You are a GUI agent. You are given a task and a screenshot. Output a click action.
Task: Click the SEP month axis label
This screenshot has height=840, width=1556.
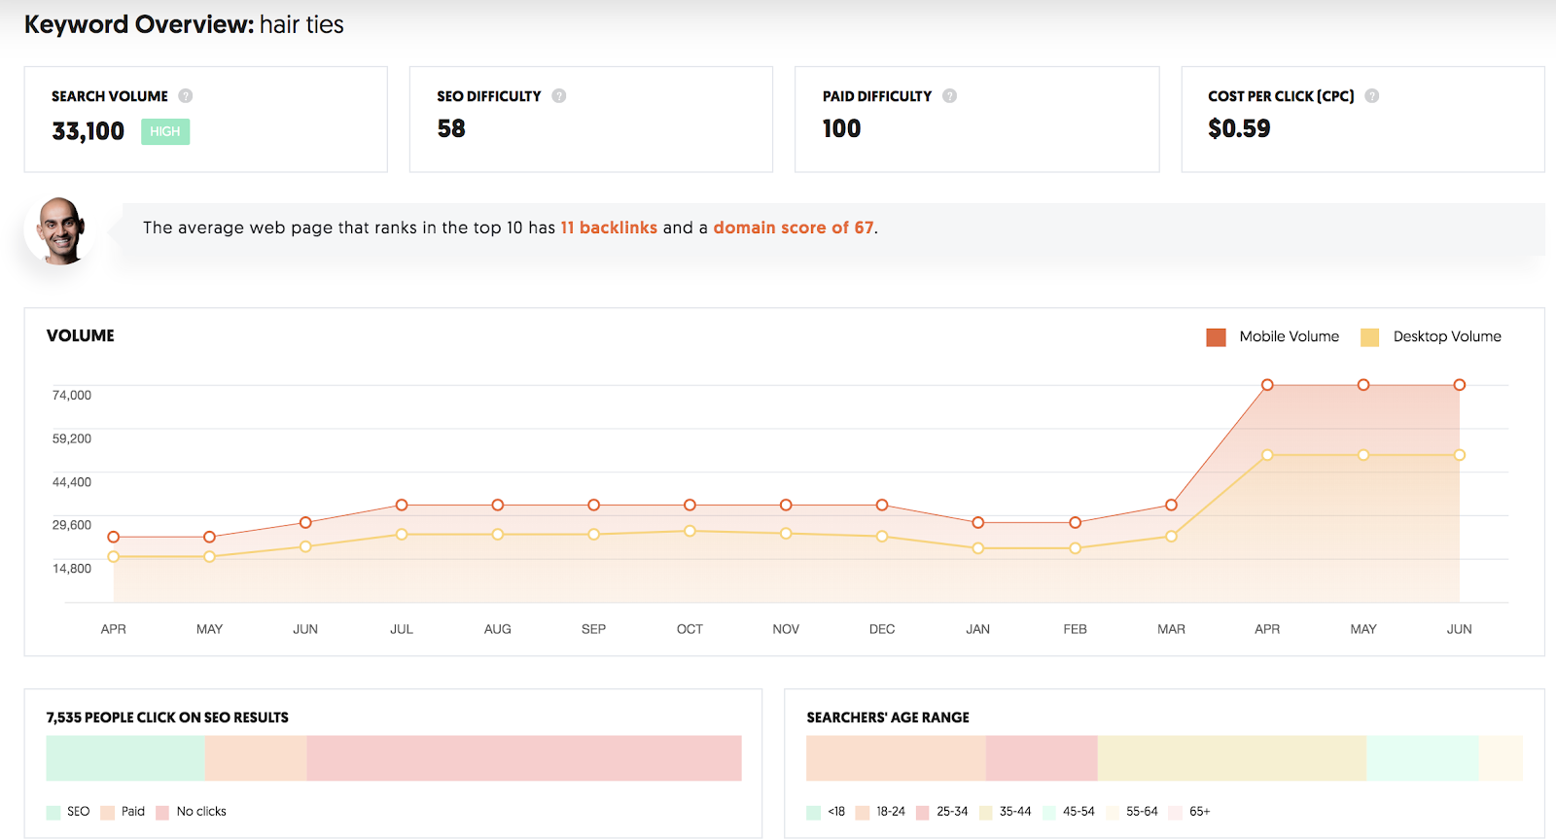point(593,629)
